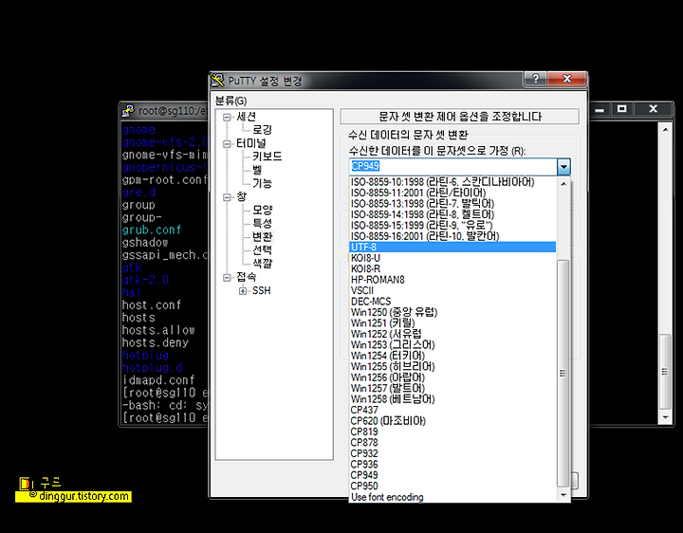This screenshot has width=683, height=533.
Task: Click the help question mark button
Action: [536, 79]
